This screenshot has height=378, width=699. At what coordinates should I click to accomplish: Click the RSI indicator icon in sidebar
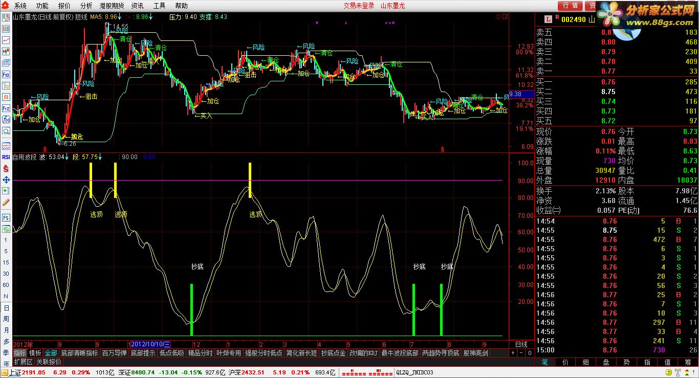point(6,157)
